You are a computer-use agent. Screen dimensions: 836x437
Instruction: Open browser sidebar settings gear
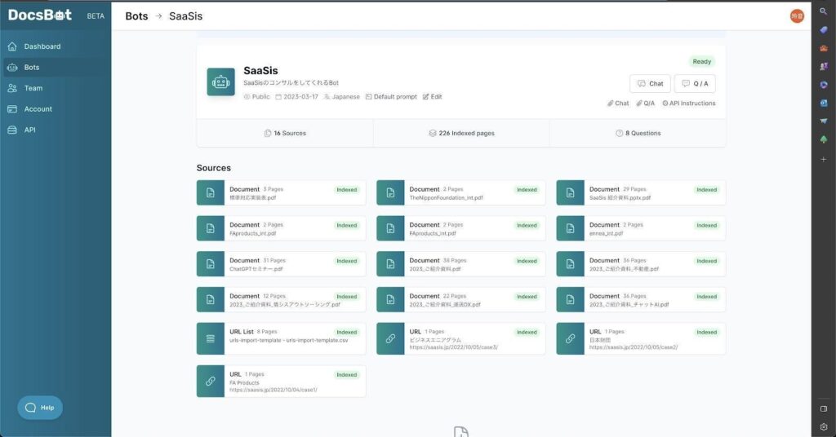pyautogui.click(x=823, y=426)
